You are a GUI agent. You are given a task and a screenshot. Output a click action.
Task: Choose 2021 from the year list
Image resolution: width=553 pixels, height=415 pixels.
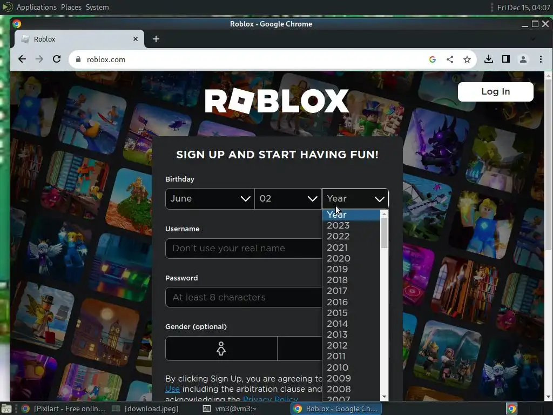351,247
